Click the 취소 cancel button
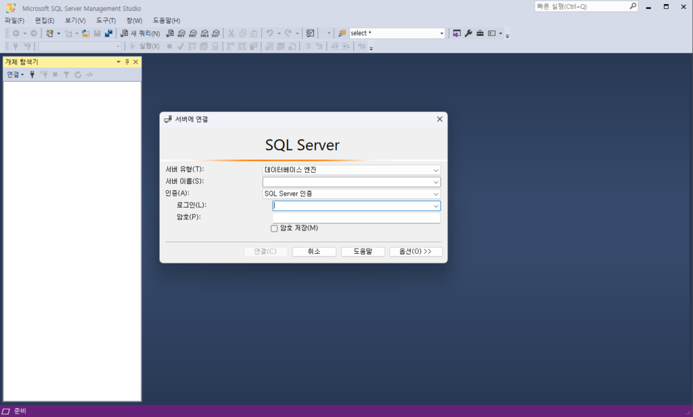 [314, 252]
